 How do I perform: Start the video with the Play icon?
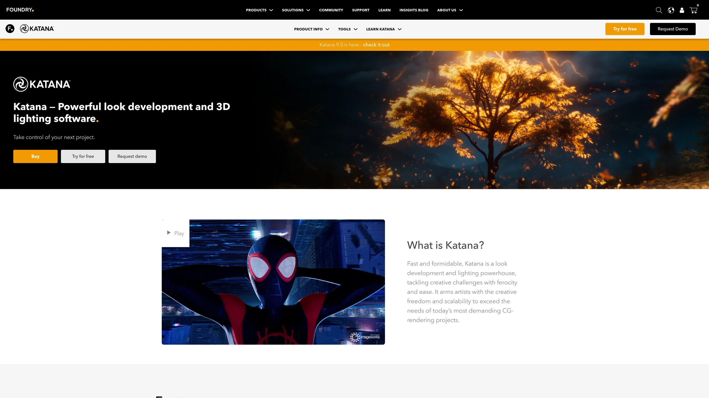[x=176, y=233]
